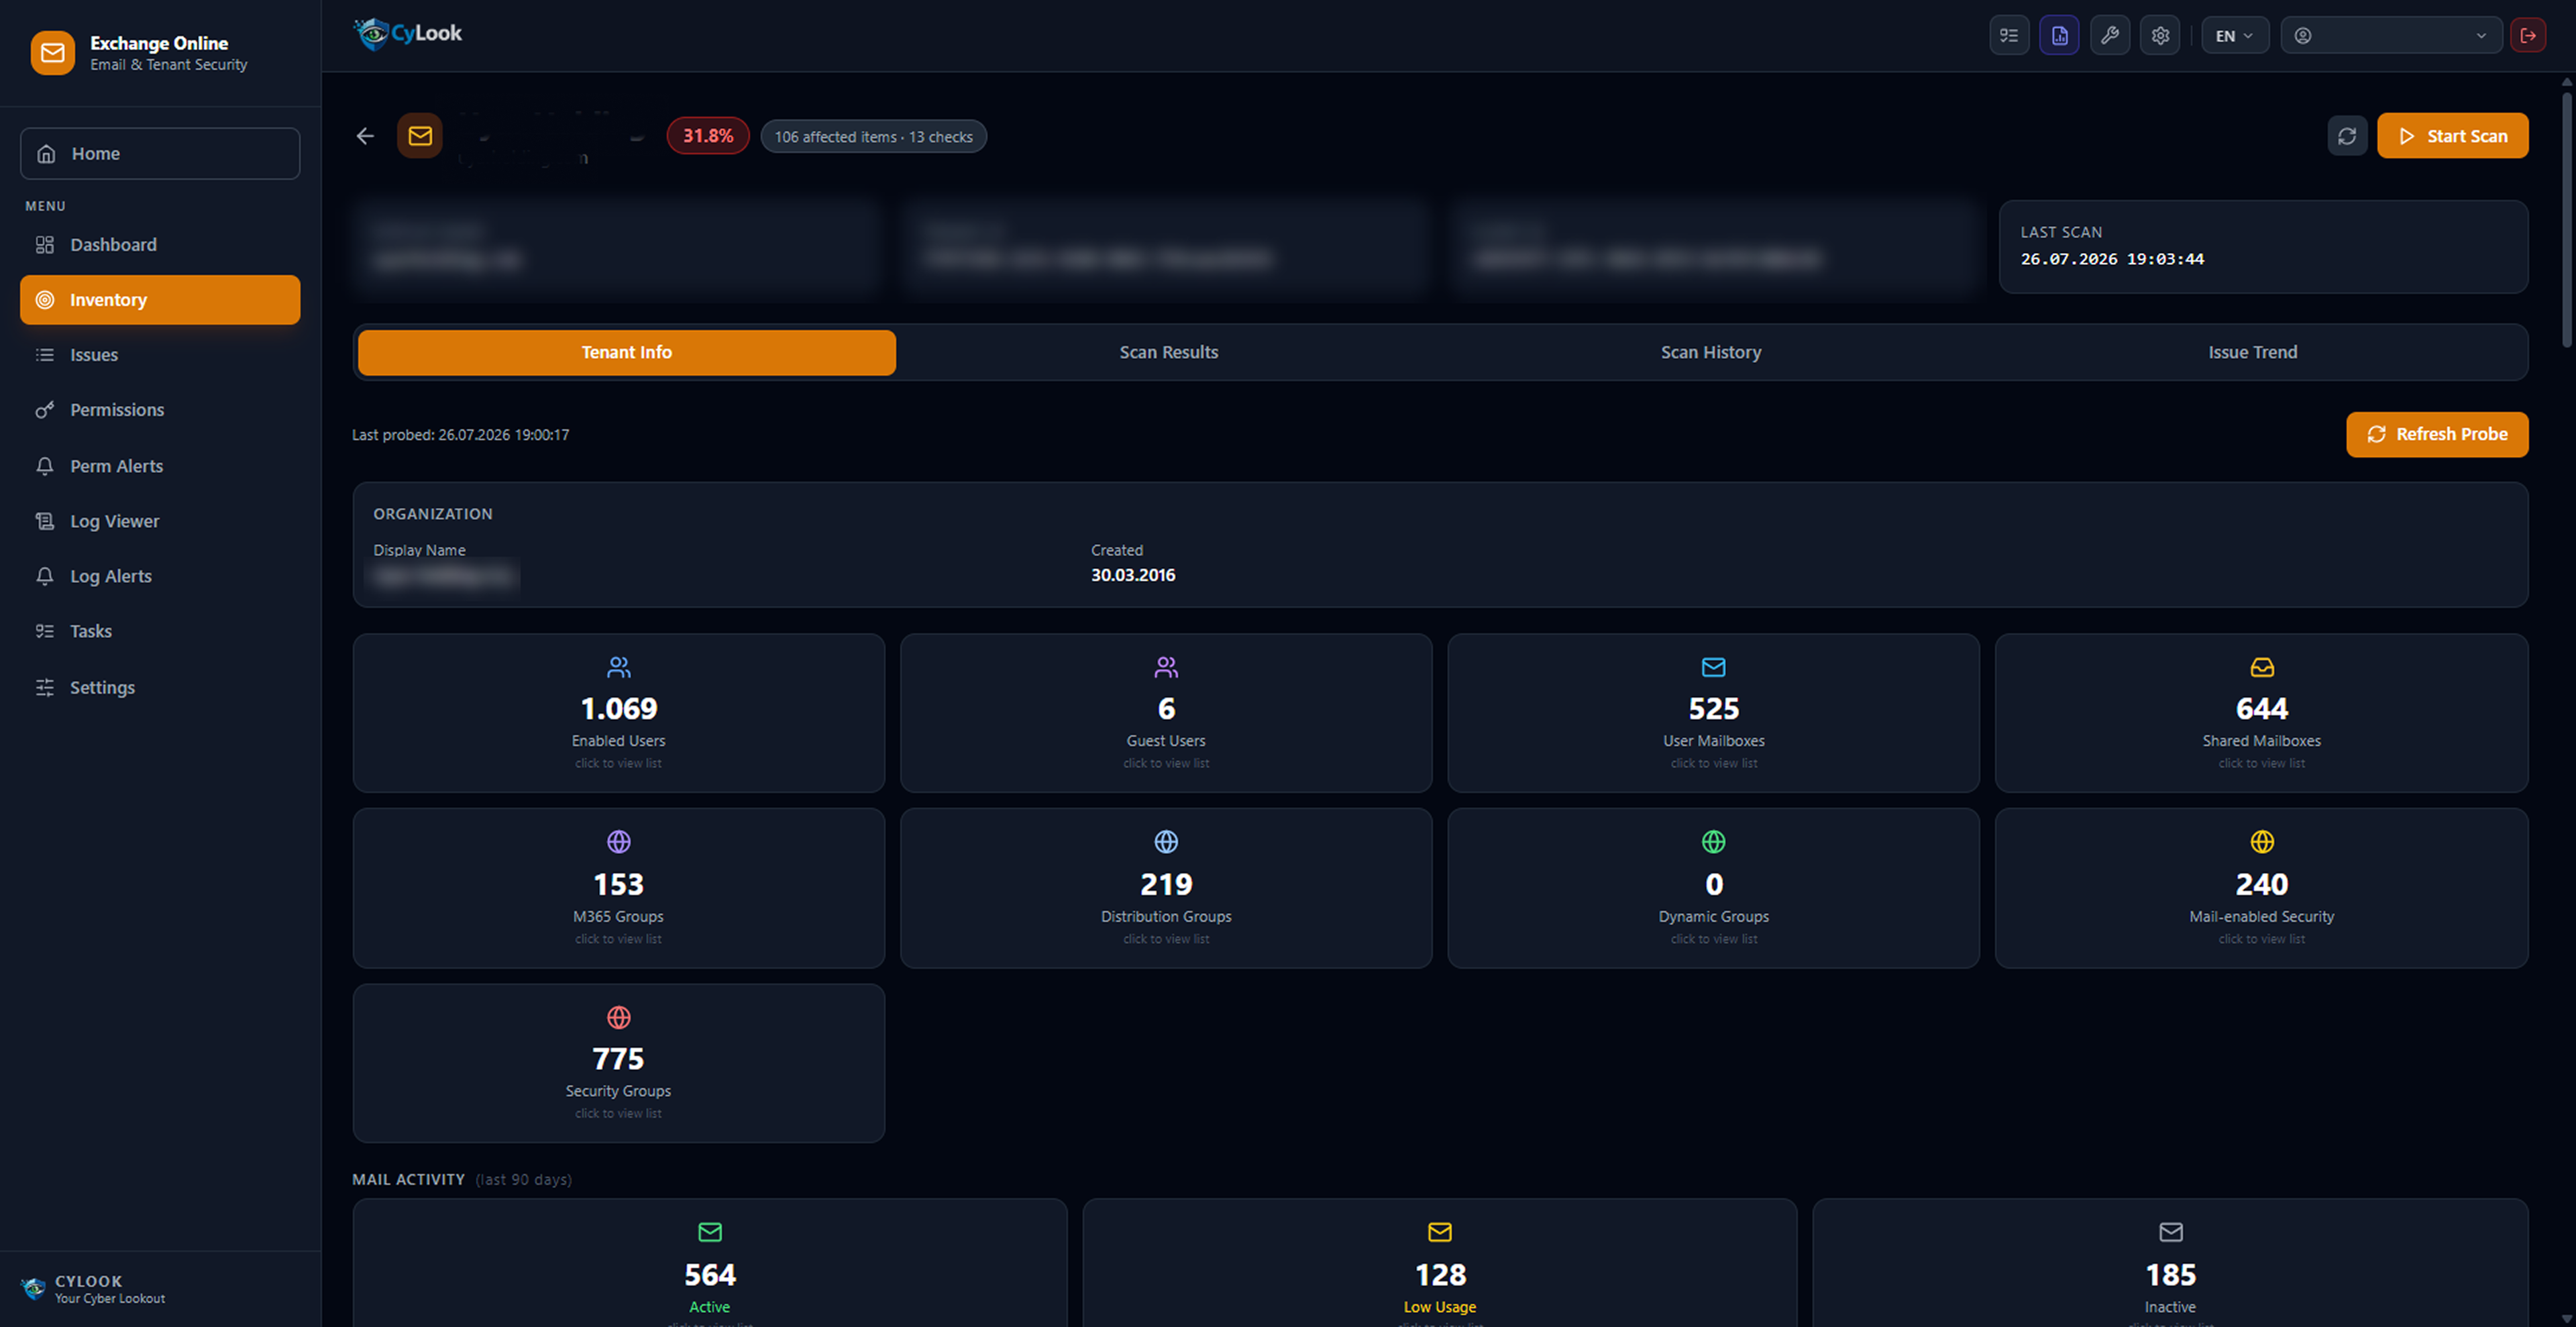Screen dimensions: 2576x1327
Task: Select Inventory in the sidebar
Action: (x=160, y=300)
